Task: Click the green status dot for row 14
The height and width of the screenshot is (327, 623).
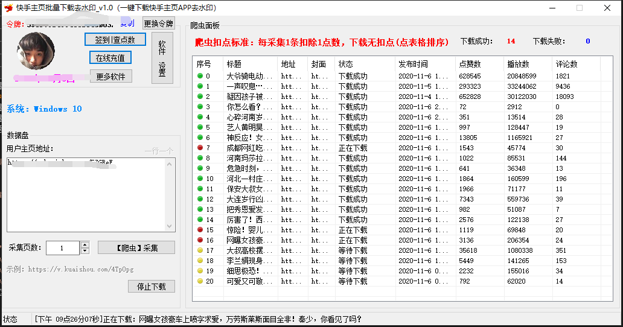Action: pos(200,220)
